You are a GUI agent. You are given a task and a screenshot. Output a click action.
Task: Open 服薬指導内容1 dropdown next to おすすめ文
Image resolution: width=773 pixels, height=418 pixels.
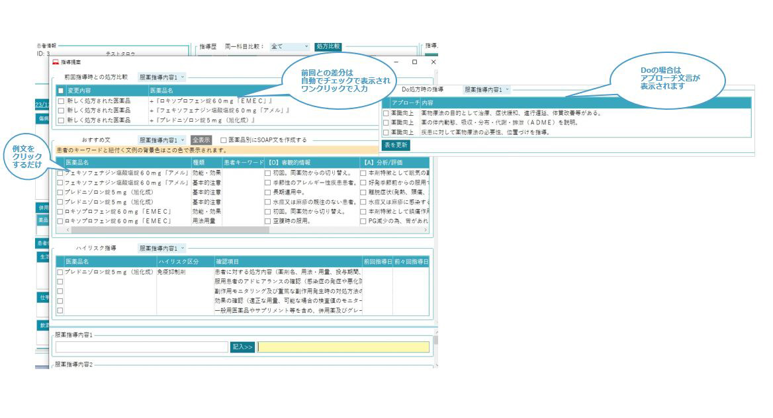(x=161, y=140)
